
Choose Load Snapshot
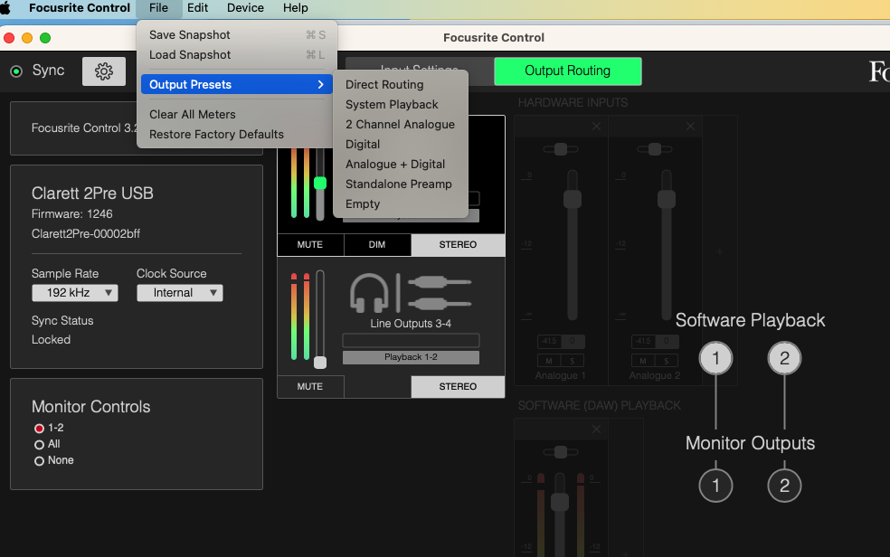(237, 55)
